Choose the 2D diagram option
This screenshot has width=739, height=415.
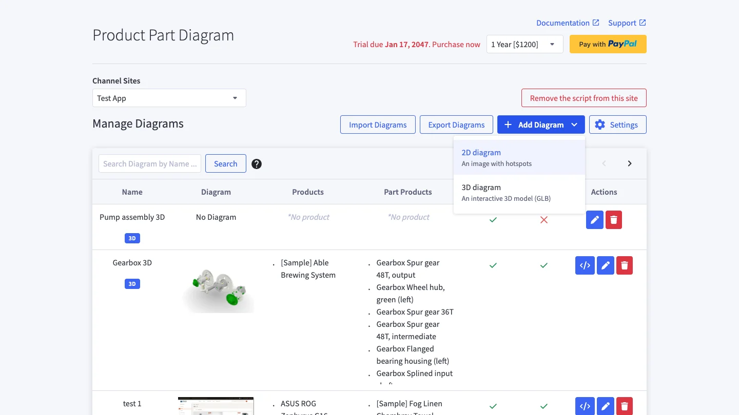tap(519, 157)
